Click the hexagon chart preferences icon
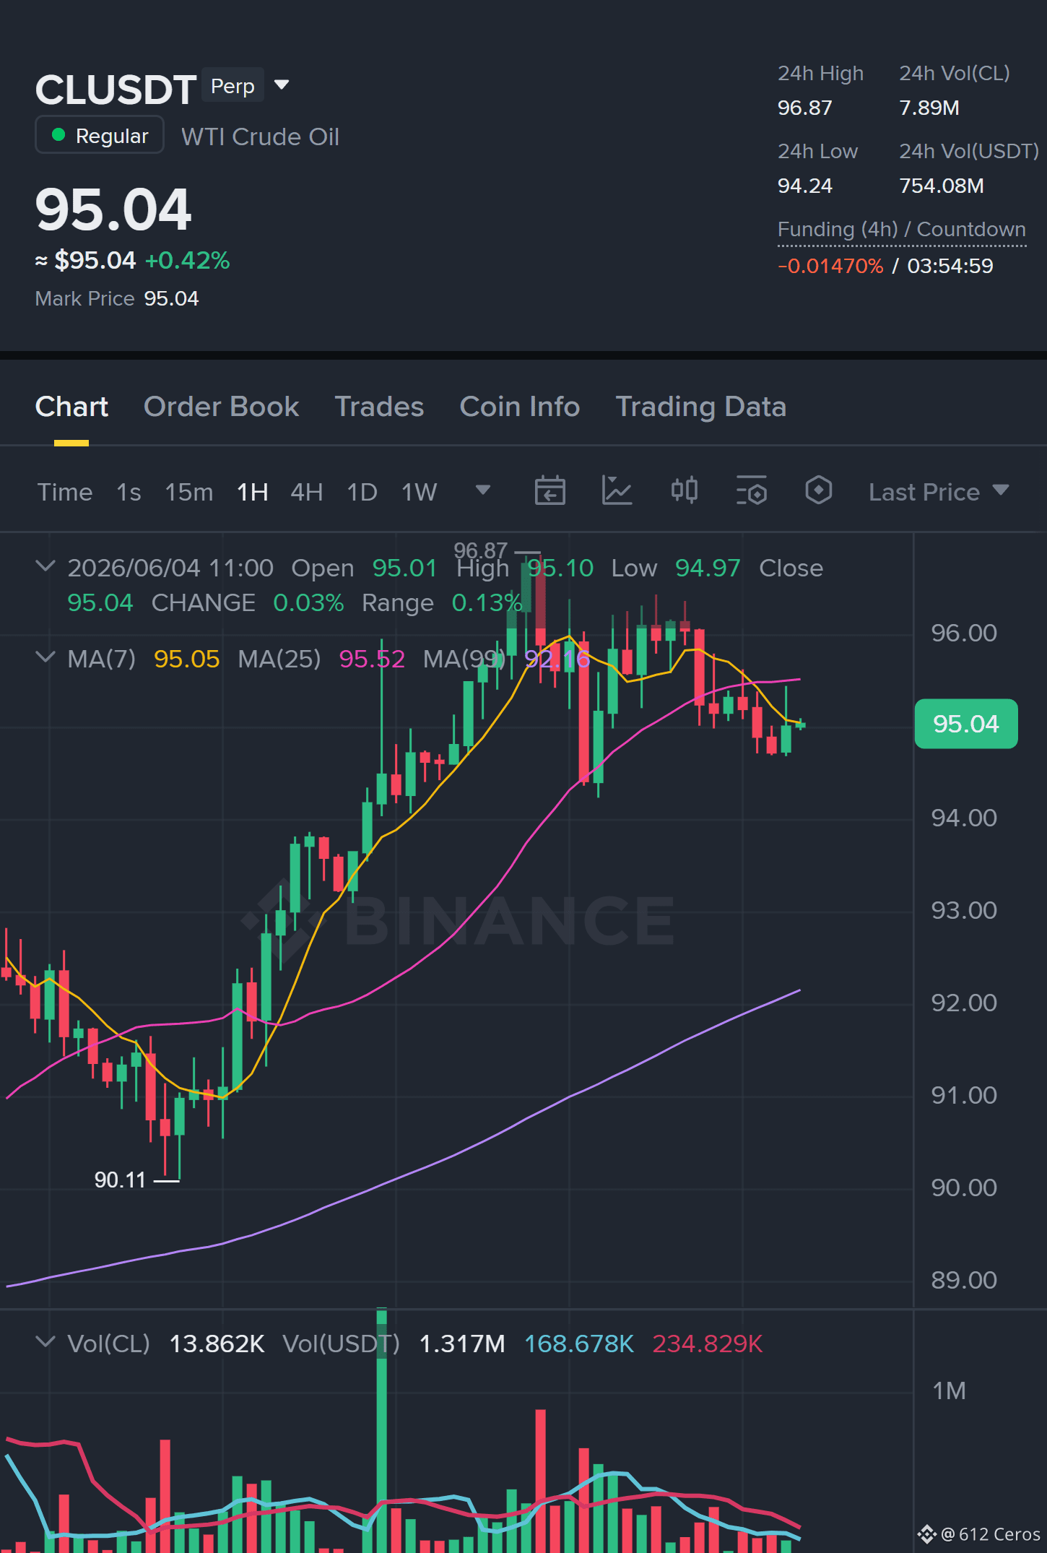The width and height of the screenshot is (1047, 1553). pyautogui.click(x=818, y=490)
